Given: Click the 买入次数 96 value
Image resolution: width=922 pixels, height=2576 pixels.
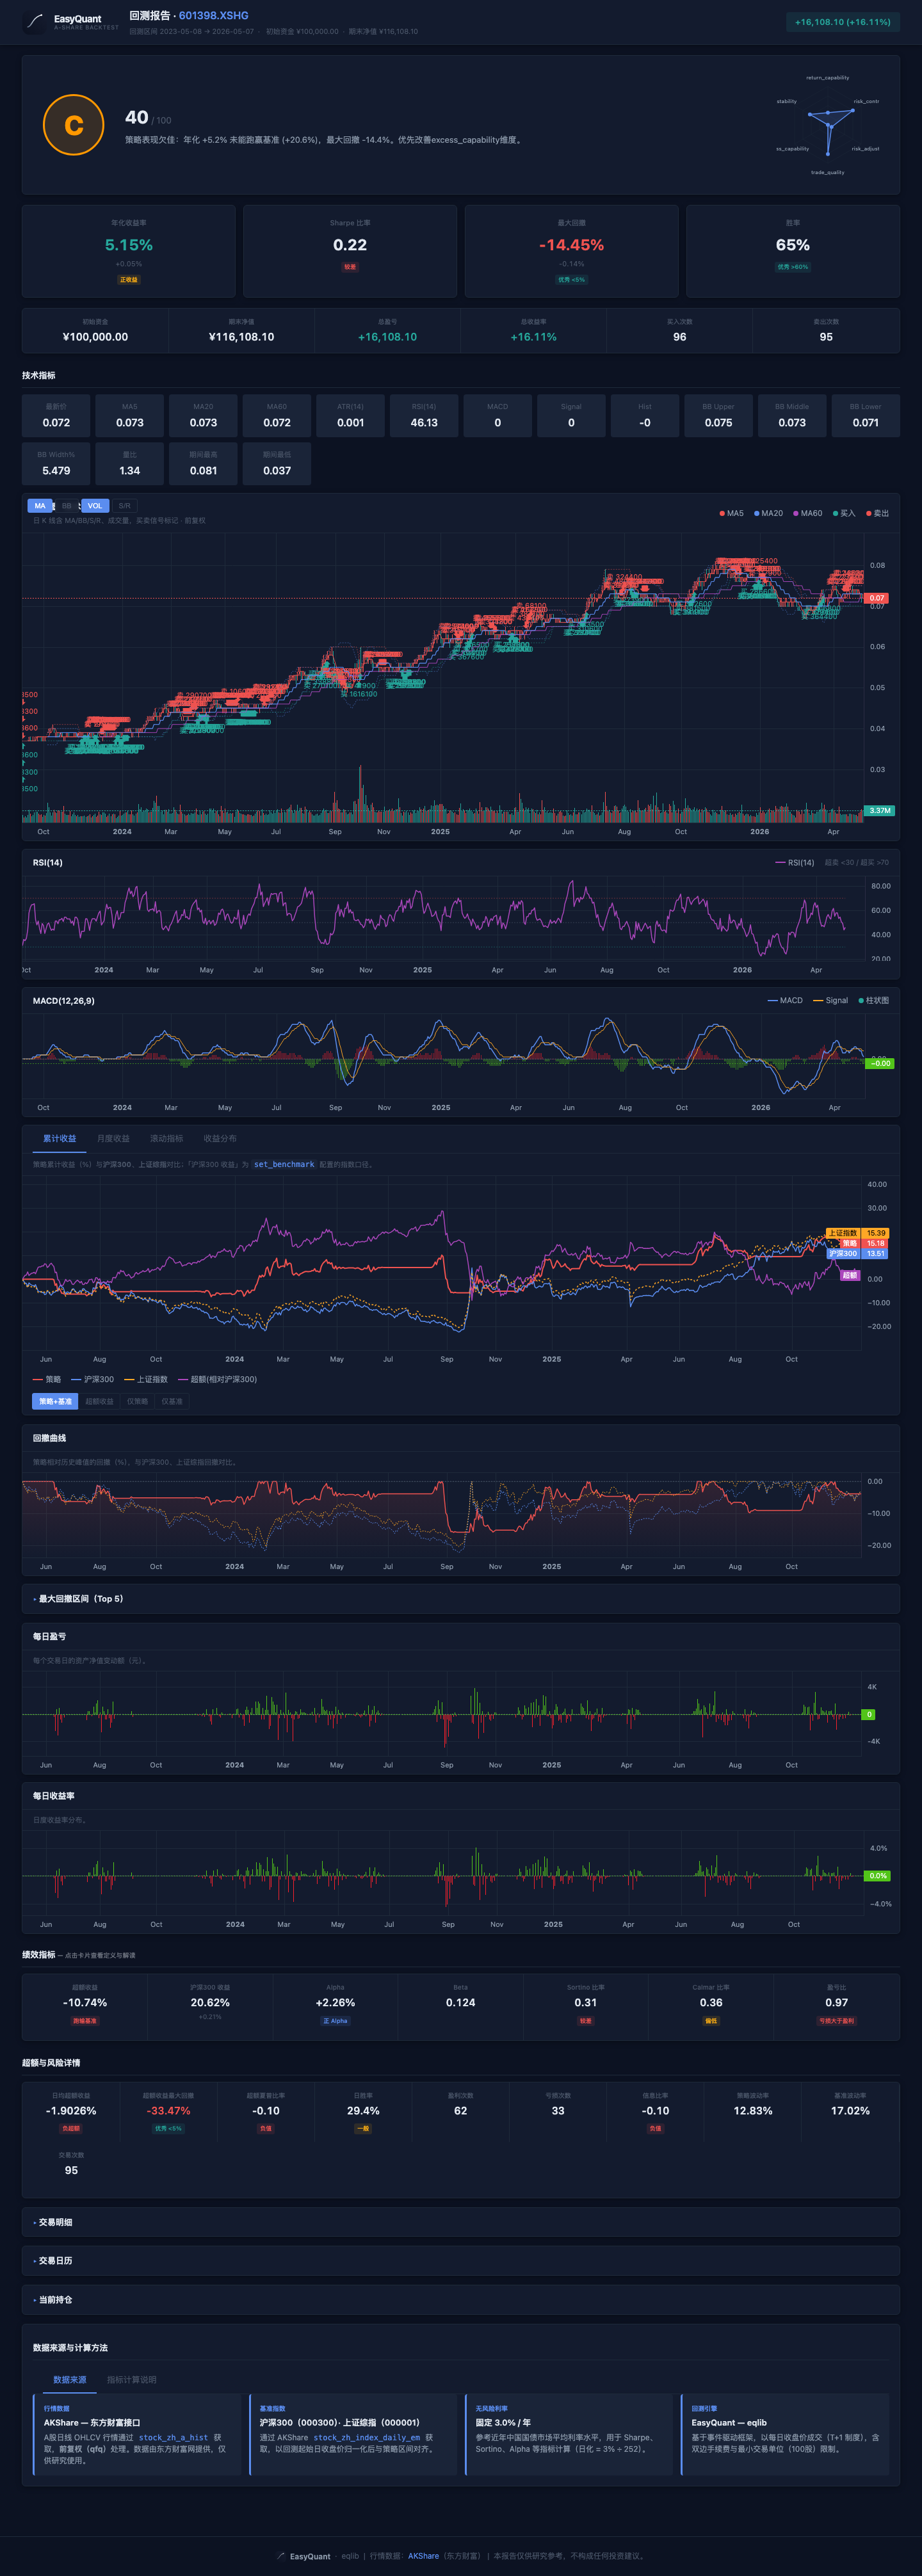Looking at the screenshot, I should 680,337.
